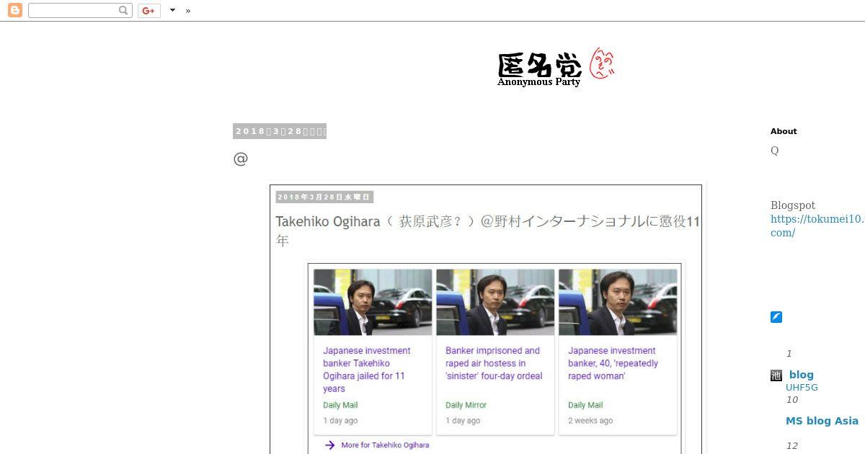Image resolution: width=865 pixels, height=454 pixels.
Task: Open the sidebar 'blog' link
Action: tap(802, 375)
